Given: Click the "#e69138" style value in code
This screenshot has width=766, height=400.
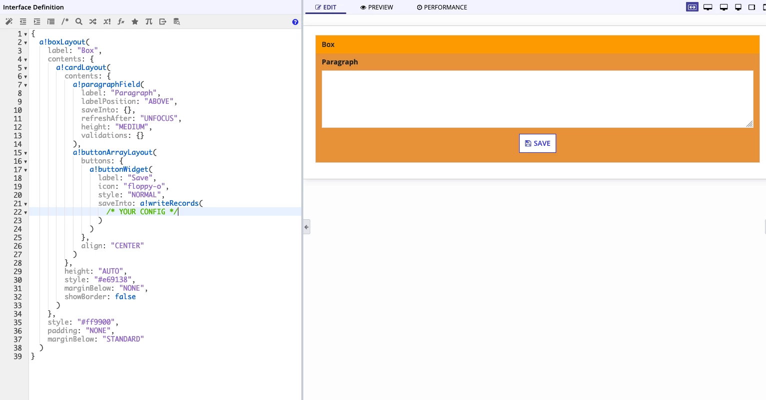Looking at the screenshot, I should coord(114,280).
